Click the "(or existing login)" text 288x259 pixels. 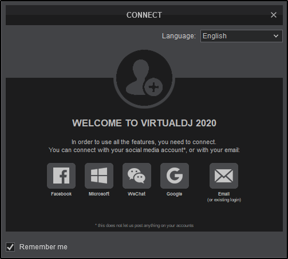tap(224, 200)
